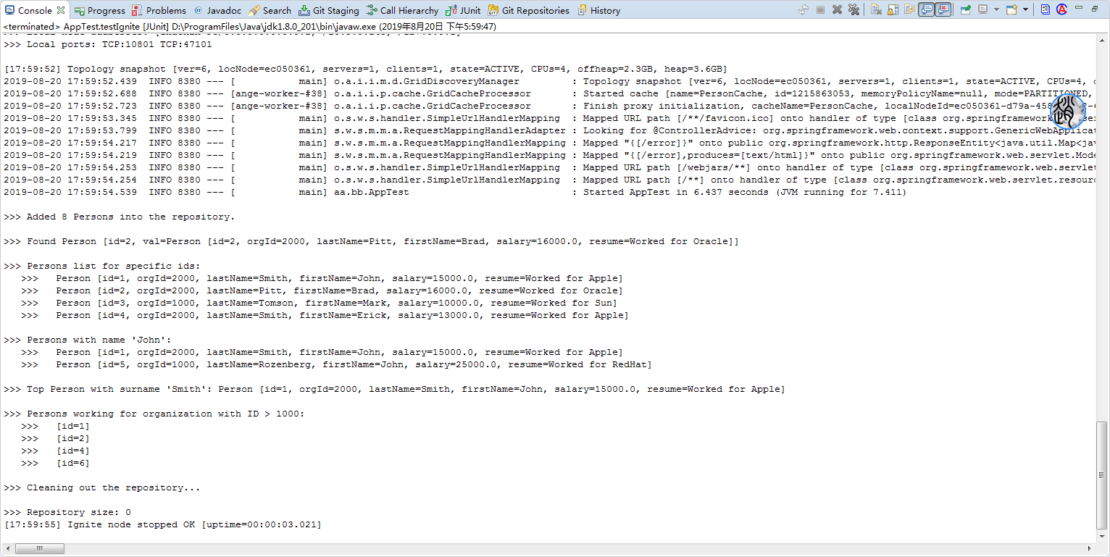Click the '[id=1]' result line
This screenshot has width=1110, height=557.
tap(56, 426)
